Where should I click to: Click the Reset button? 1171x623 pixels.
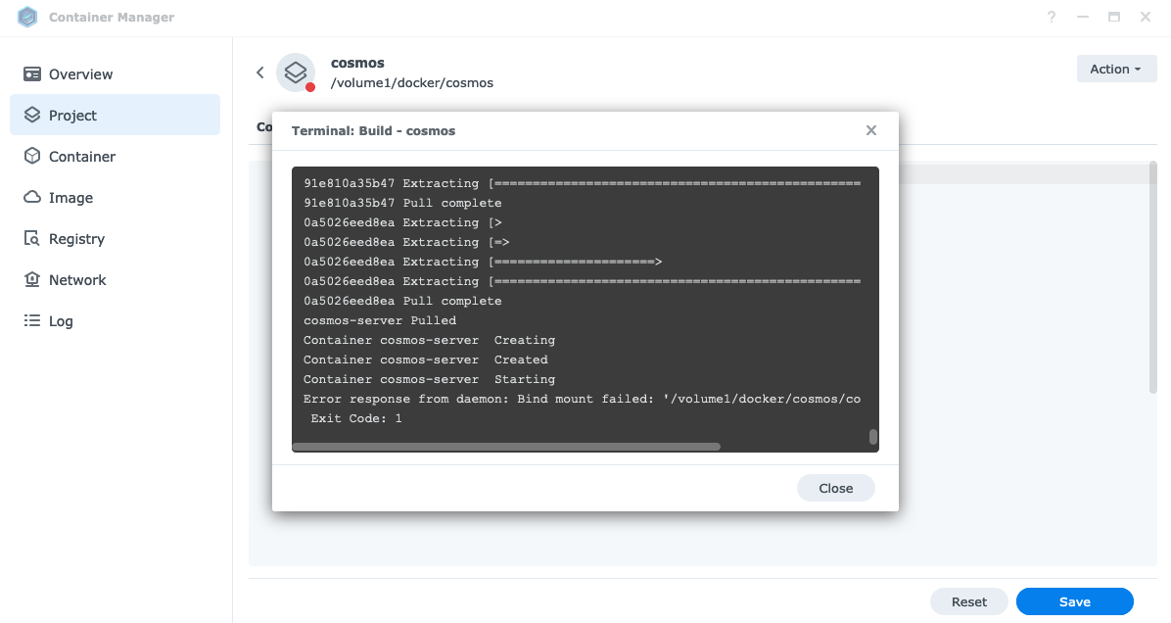(968, 601)
